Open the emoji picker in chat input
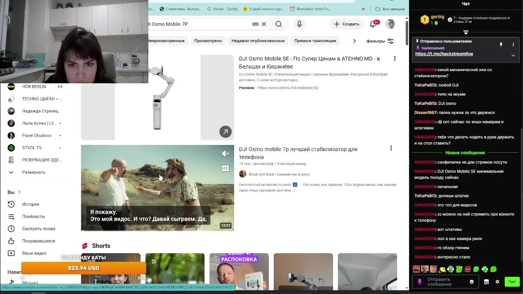 (472, 282)
